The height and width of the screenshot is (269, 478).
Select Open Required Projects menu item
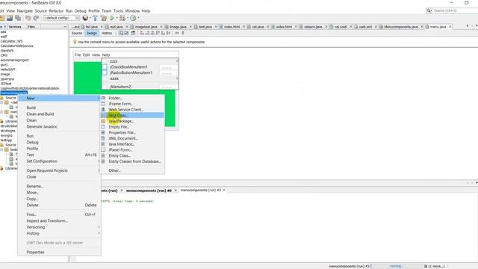coord(47,171)
